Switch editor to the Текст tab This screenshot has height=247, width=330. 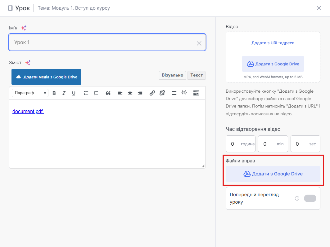197,75
